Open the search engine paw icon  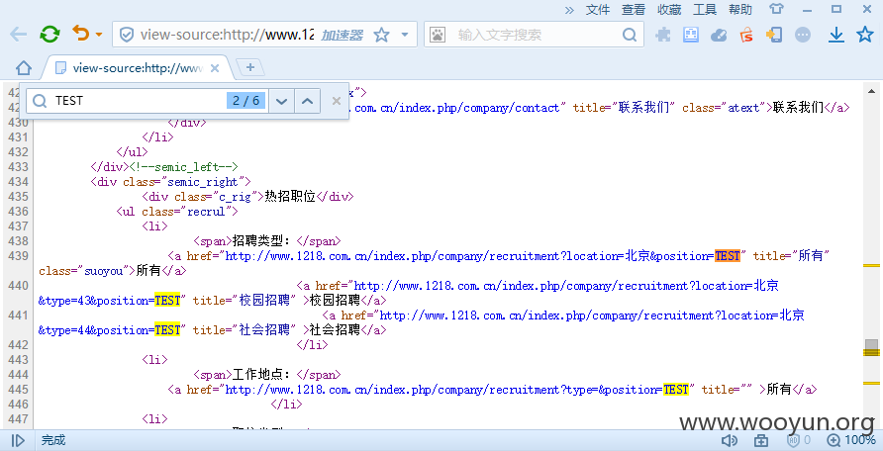point(438,35)
